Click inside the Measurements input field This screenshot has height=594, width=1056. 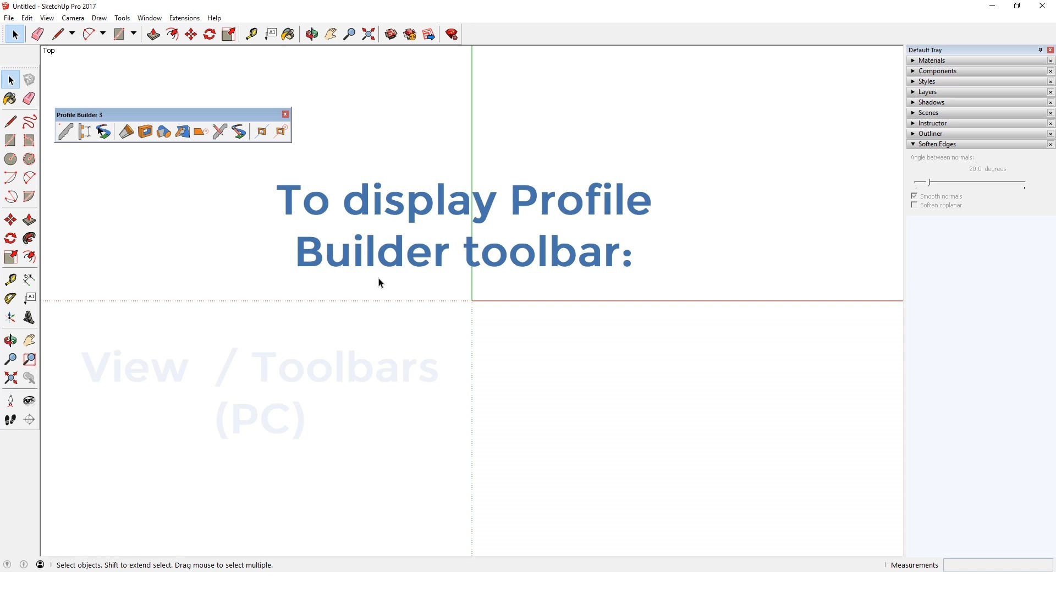point(998,565)
